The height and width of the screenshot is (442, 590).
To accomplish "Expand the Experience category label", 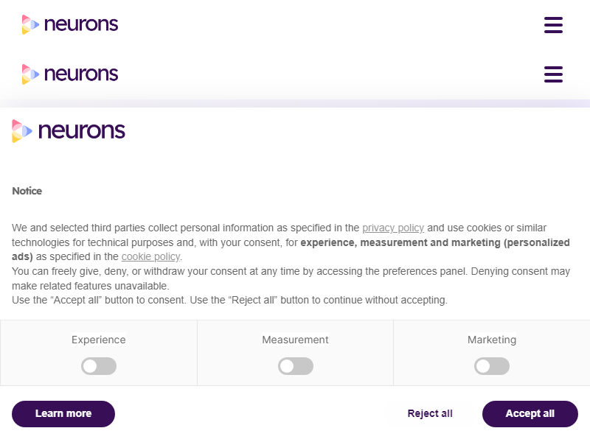I will tap(99, 340).
